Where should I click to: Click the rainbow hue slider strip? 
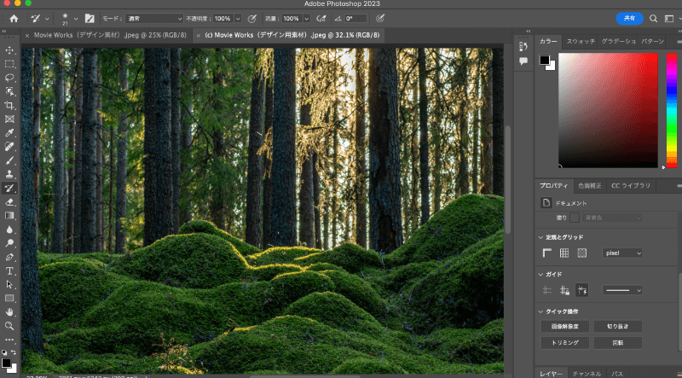(x=671, y=113)
